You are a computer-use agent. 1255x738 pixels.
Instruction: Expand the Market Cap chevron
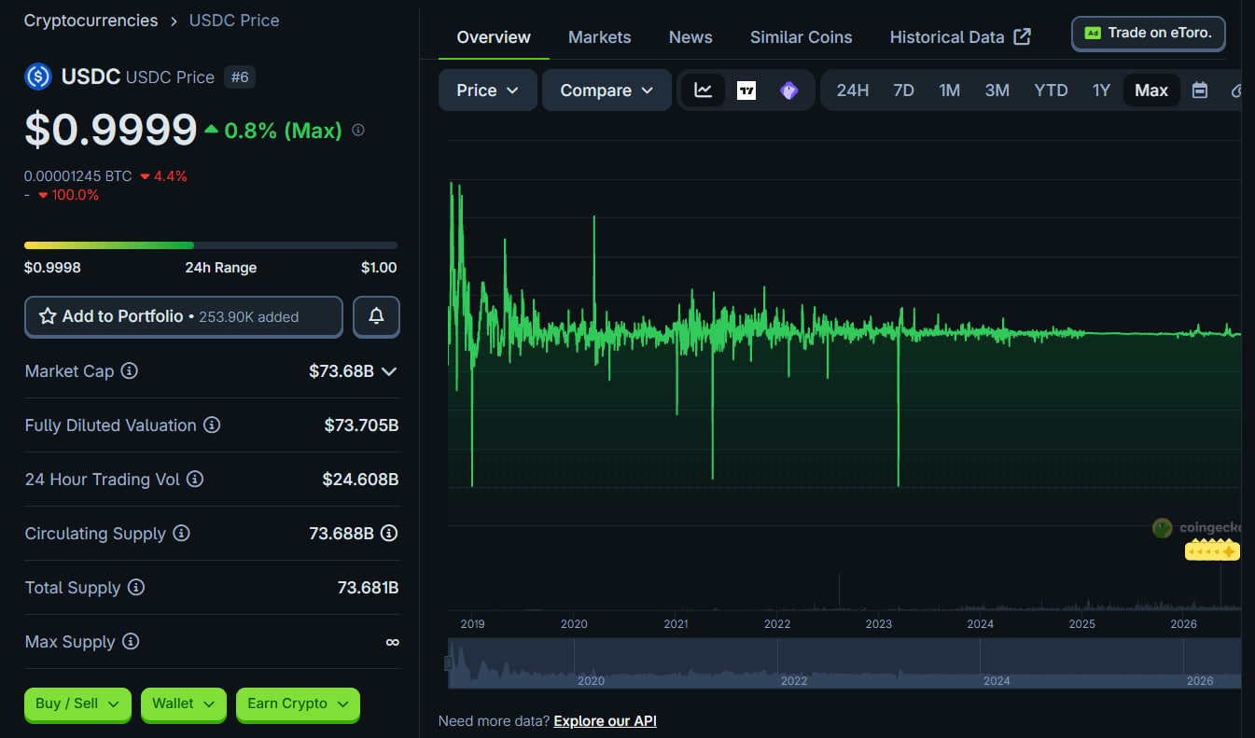(x=389, y=371)
